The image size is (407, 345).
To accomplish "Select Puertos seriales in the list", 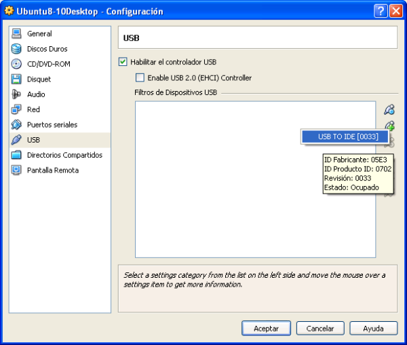I will coord(52,125).
